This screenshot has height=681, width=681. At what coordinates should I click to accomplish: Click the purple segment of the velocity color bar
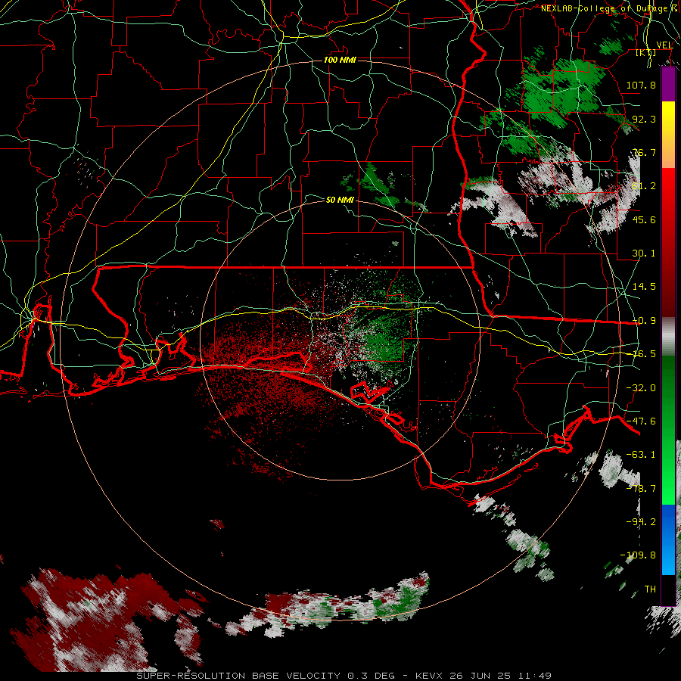[x=668, y=85]
